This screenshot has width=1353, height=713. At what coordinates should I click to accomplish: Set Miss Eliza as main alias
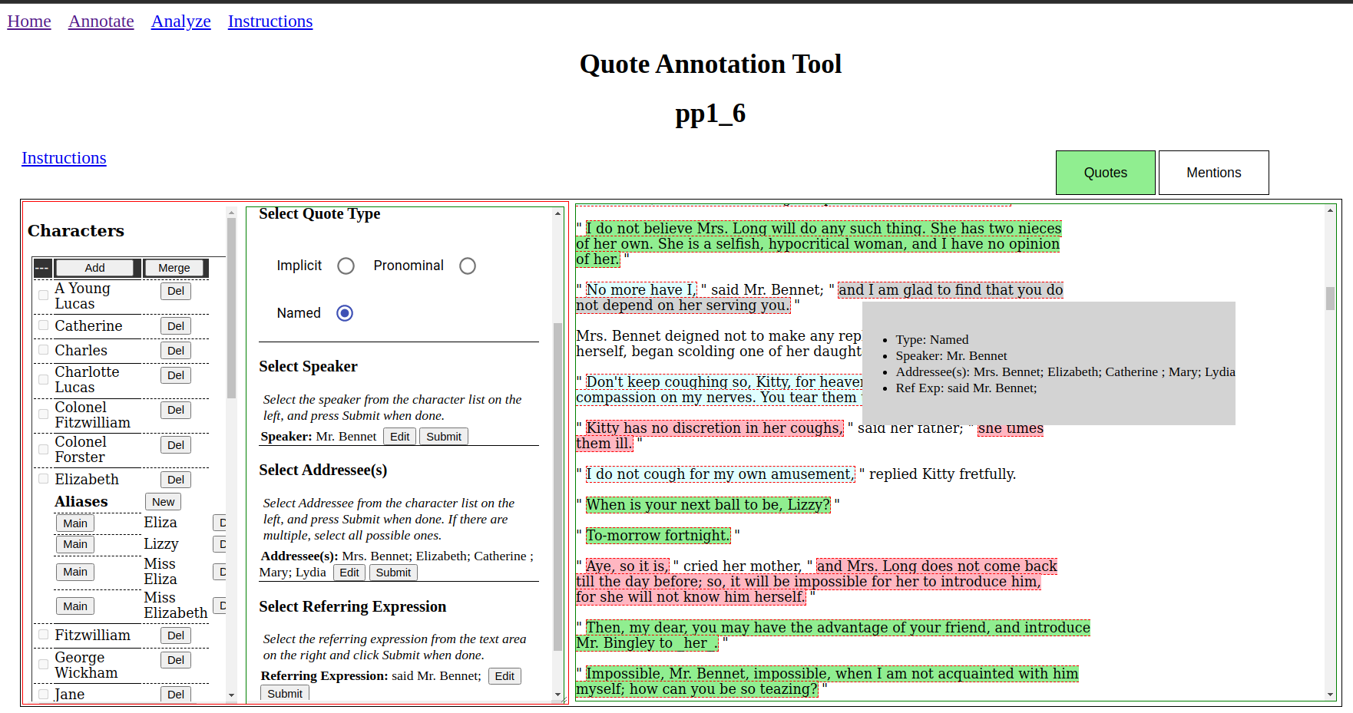(x=75, y=572)
